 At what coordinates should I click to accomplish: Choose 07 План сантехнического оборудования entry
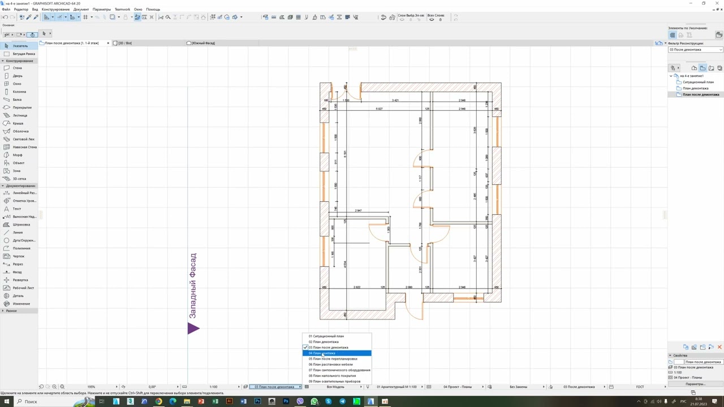[x=337, y=370]
